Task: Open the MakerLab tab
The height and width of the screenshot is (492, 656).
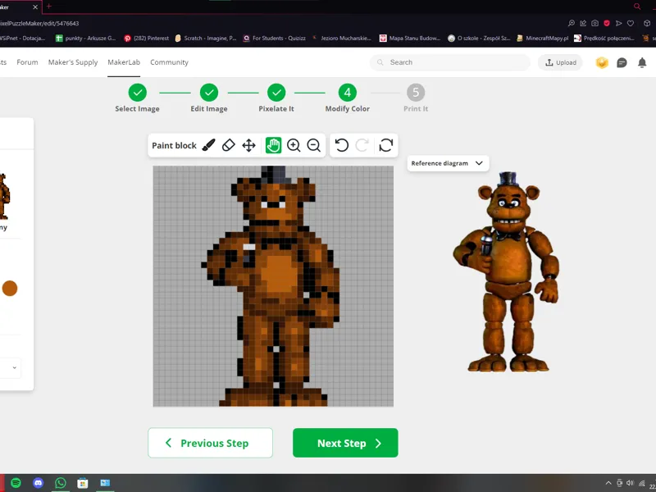Action: pos(124,62)
